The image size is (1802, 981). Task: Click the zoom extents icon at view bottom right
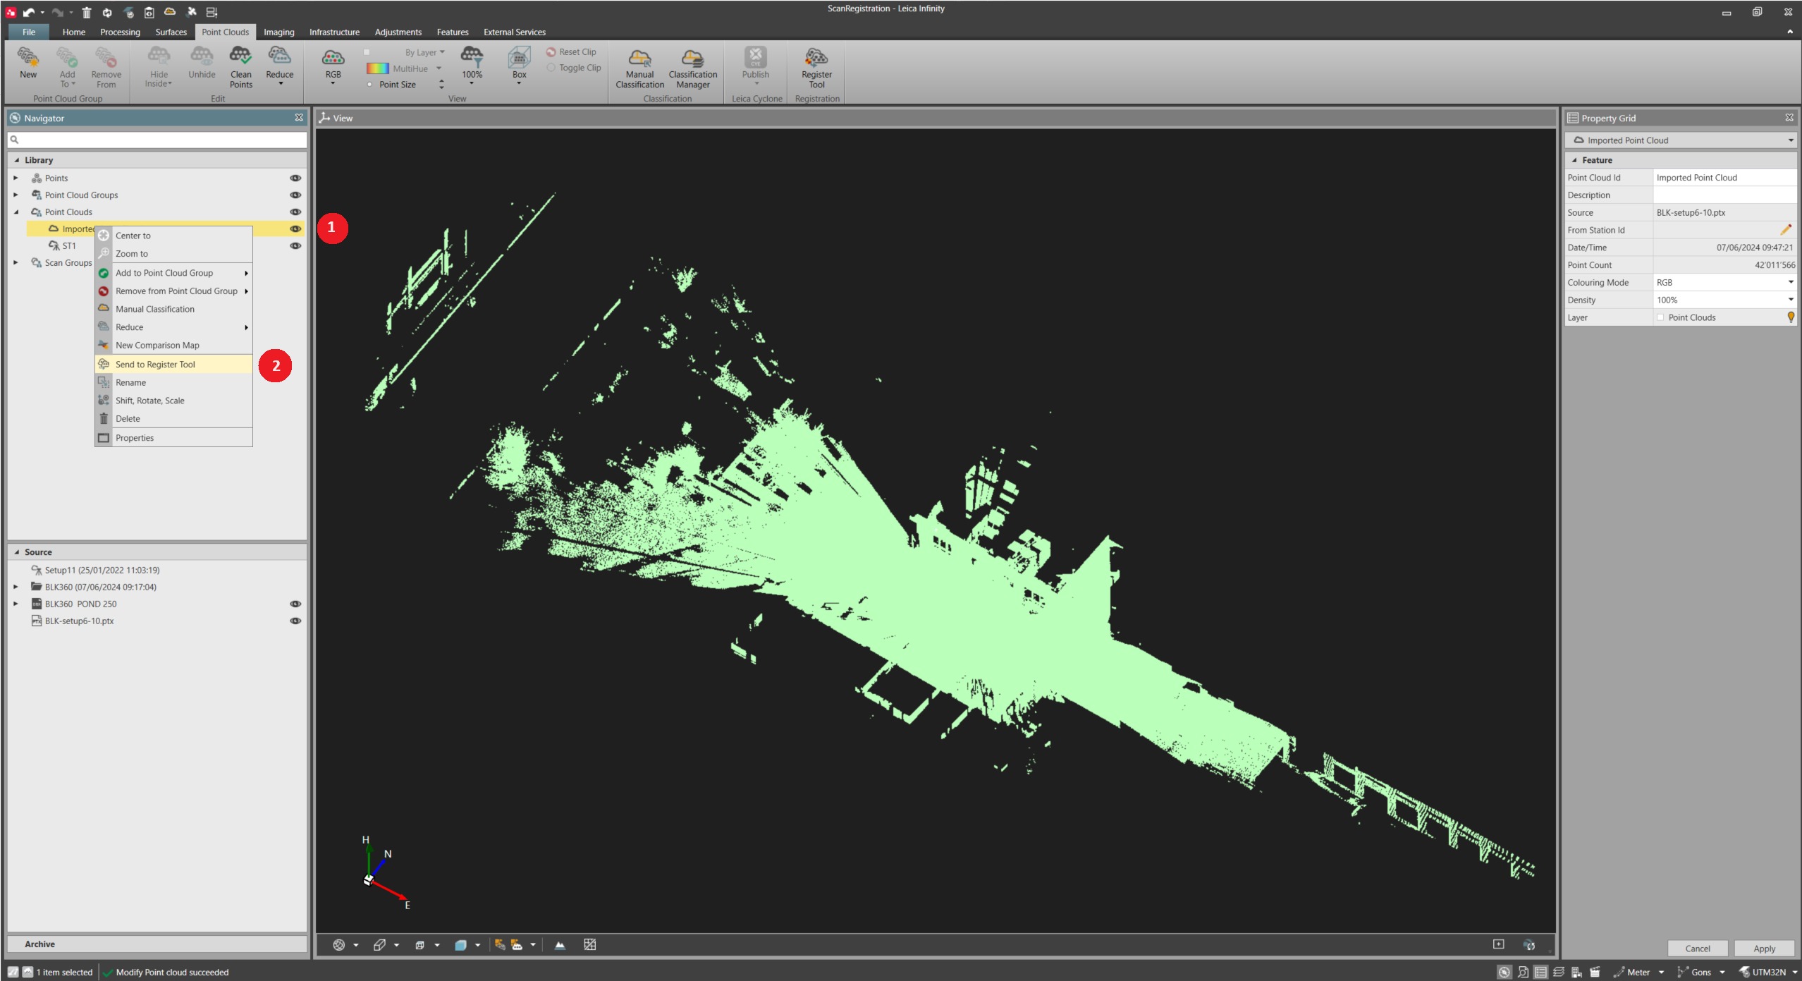click(x=1499, y=944)
